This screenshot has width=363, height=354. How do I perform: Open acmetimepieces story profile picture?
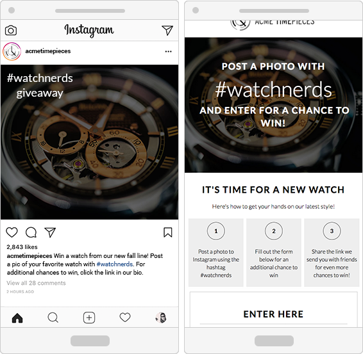(12, 51)
